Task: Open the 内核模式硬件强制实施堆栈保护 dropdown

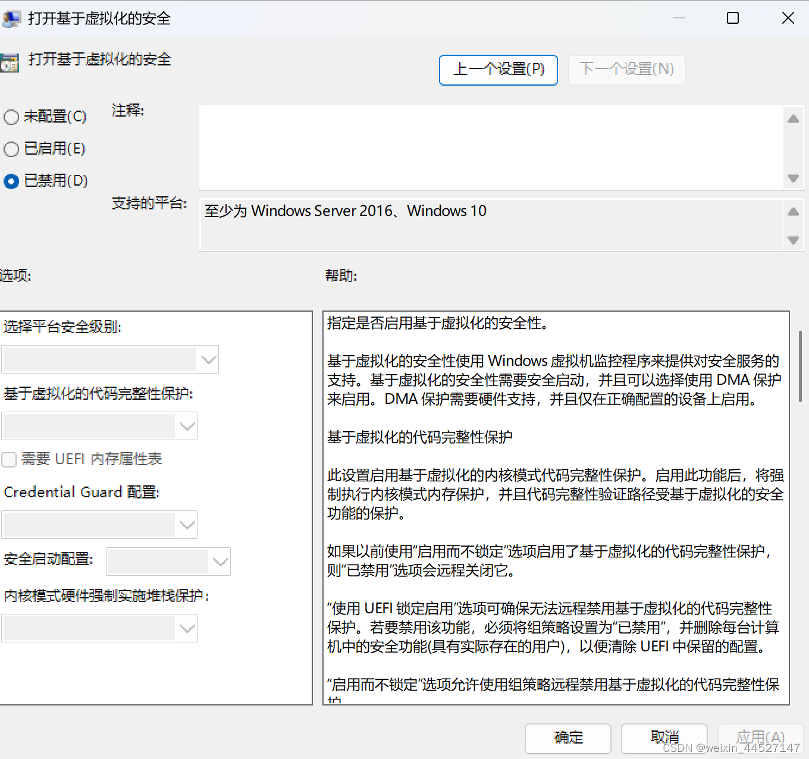Action: pyautogui.click(x=186, y=628)
